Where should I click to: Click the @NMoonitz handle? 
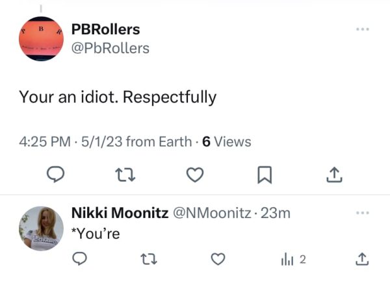pyautogui.click(x=213, y=214)
